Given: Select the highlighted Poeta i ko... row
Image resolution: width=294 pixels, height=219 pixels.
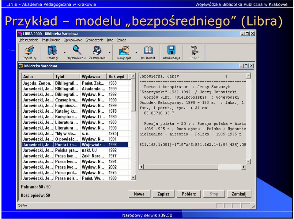Looking at the screenshot, I should [75, 145].
